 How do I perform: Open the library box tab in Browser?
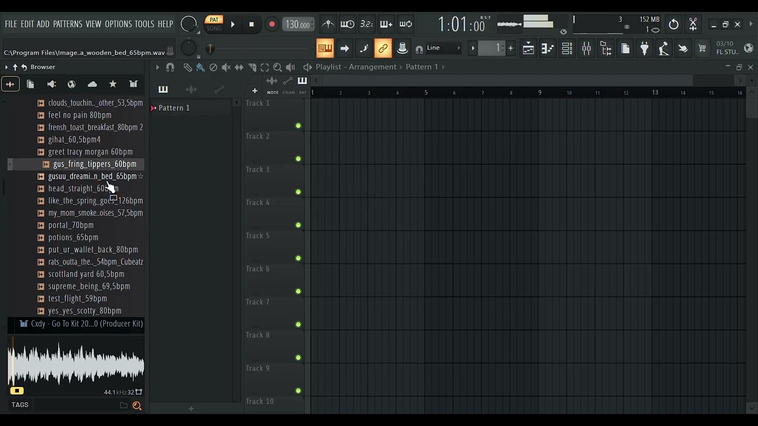pyautogui.click(x=133, y=84)
